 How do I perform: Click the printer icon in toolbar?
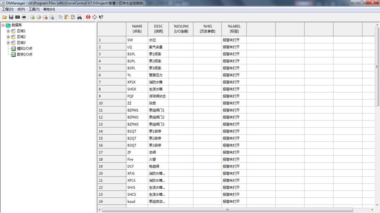(x=24, y=17)
